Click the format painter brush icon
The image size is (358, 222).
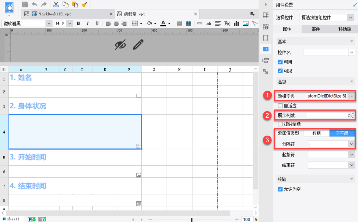[85, 4]
